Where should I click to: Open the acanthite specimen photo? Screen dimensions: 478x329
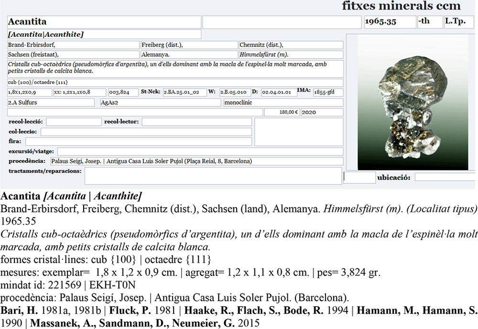(413, 102)
